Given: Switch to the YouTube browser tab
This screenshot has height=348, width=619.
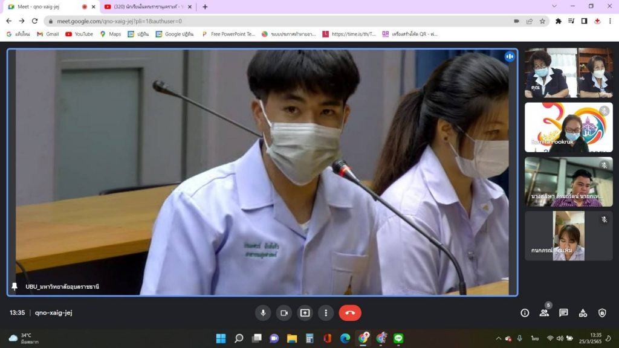Looking at the screenshot, I should pos(145,7).
